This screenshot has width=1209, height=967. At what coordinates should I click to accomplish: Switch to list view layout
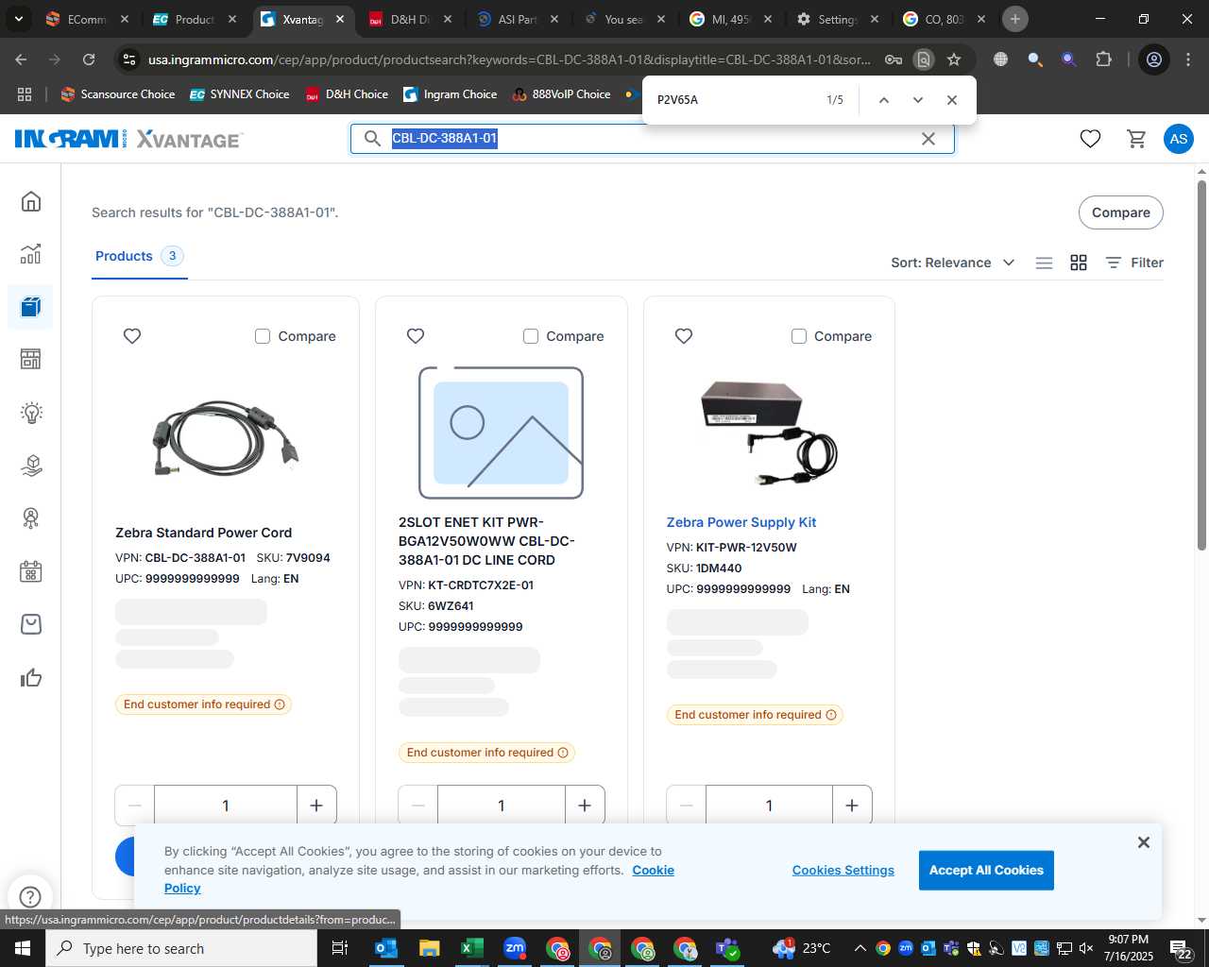(1044, 263)
